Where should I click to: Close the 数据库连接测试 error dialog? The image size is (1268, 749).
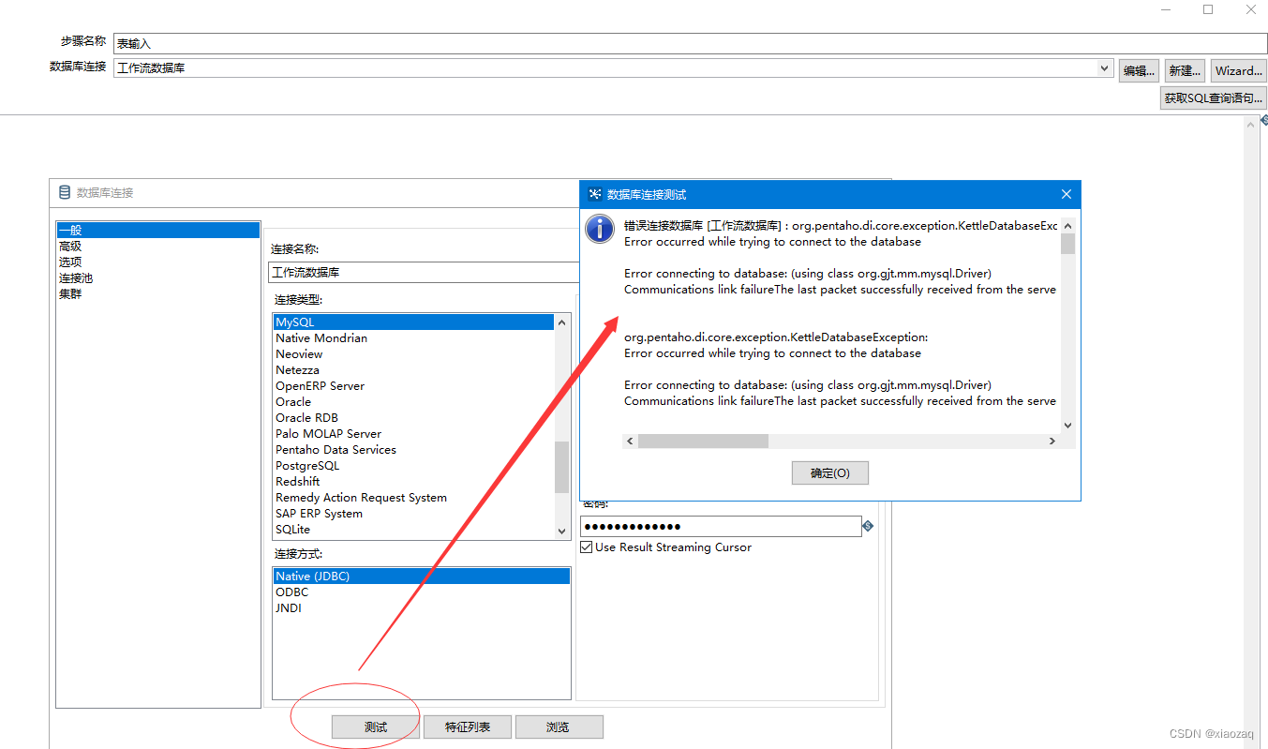click(1066, 194)
